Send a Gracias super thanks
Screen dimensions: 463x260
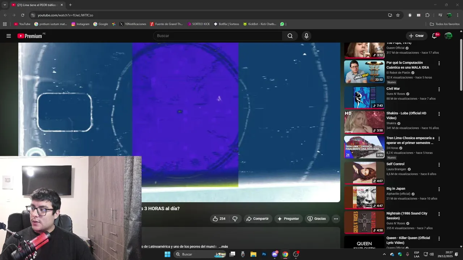point(317,219)
